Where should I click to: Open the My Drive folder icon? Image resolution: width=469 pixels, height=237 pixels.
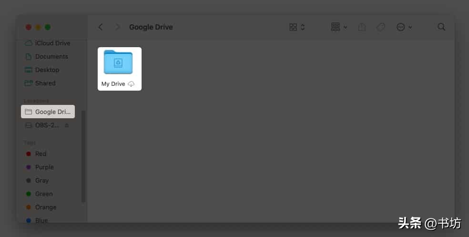118,62
